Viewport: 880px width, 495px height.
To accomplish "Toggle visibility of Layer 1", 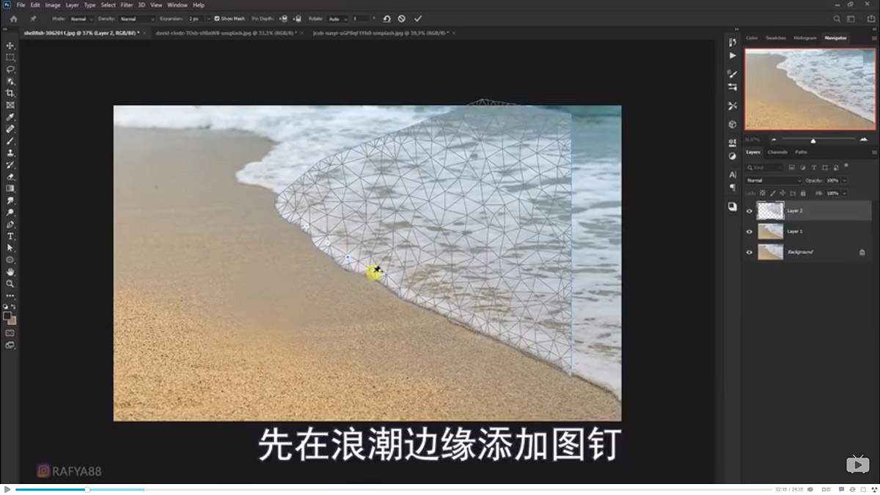I will click(x=749, y=231).
